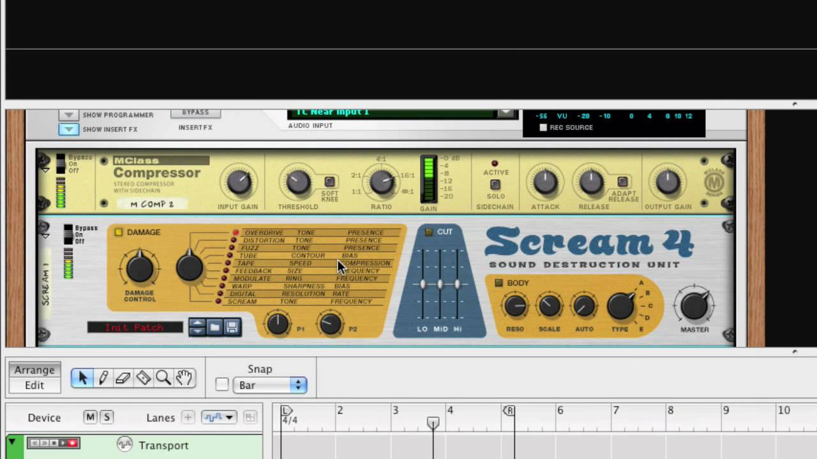Solo the track with S button
Image resolution: width=817 pixels, height=459 pixels.
pos(107,417)
